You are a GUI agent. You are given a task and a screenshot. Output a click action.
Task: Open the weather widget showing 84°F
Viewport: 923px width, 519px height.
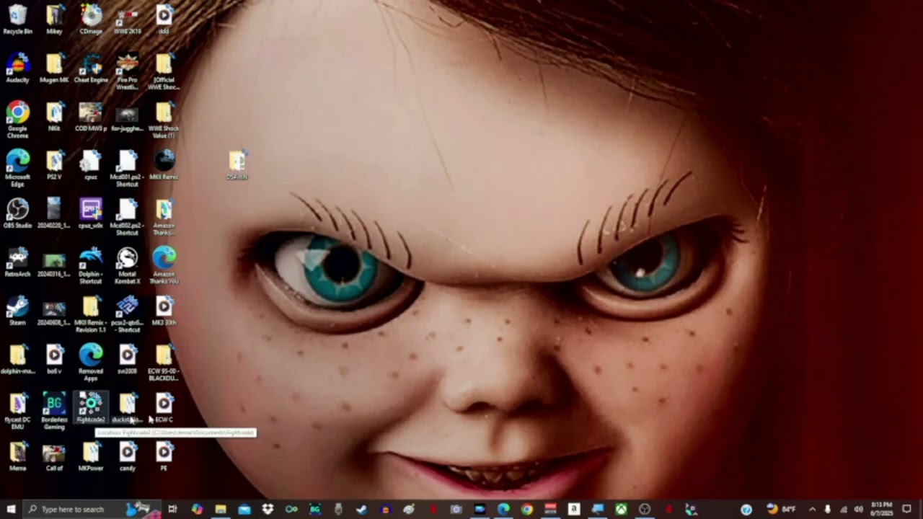pos(780,509)
